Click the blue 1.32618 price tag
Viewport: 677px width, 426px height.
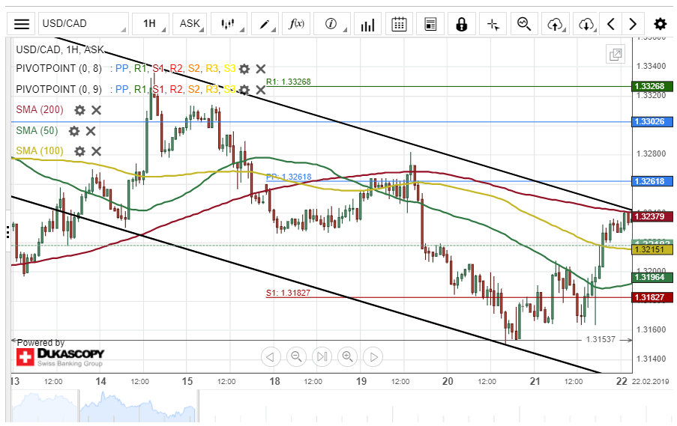[x=652, y=181]
